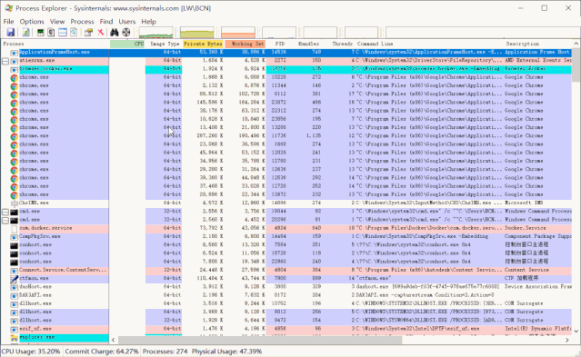Sort by the Process column header

[55, 44]
